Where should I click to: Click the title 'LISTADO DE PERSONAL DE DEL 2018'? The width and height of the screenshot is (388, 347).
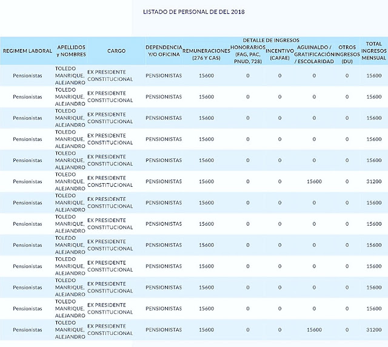[x=194, y=12]
